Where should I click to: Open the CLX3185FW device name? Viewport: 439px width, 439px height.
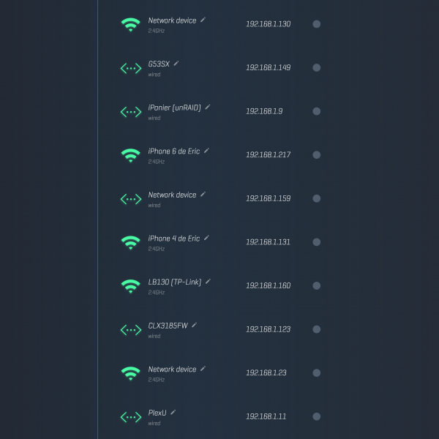click(x=168, y=326)
